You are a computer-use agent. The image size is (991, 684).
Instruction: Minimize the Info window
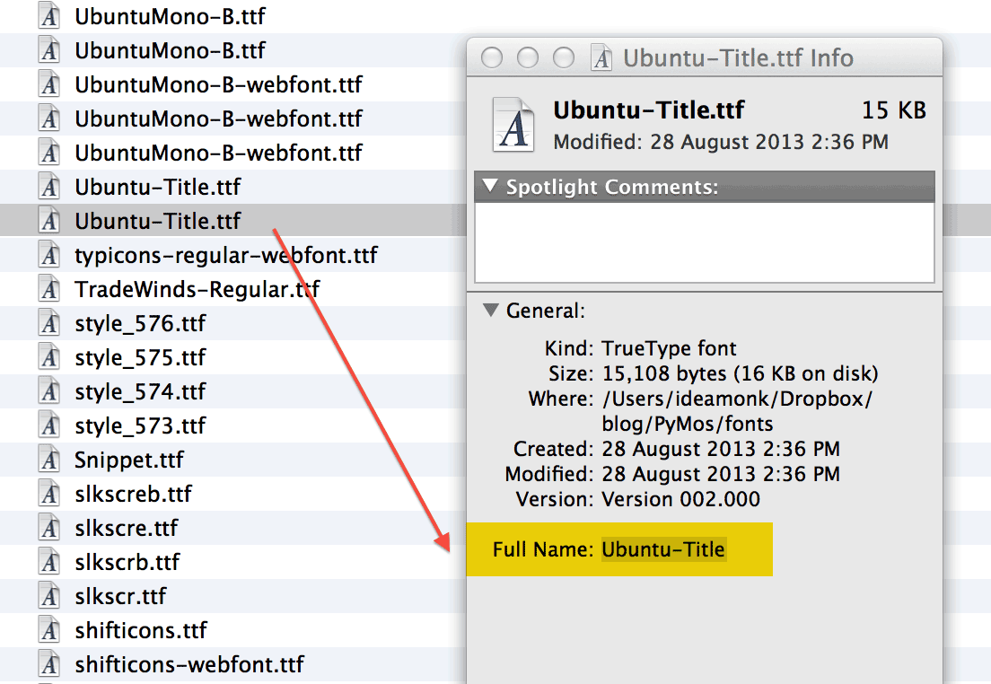point(528,58)
